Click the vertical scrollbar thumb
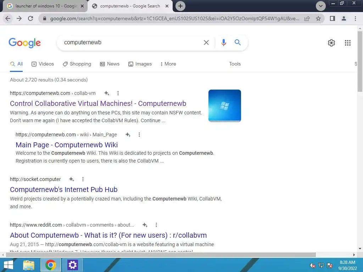Image resolution: width=363 pixels, height=272 pixels. click(x=360, y=61)
